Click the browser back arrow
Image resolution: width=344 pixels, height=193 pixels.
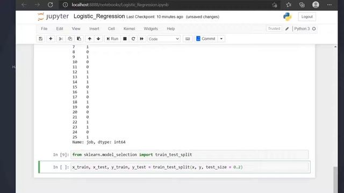pyautogui.click(x=24, y=5)
